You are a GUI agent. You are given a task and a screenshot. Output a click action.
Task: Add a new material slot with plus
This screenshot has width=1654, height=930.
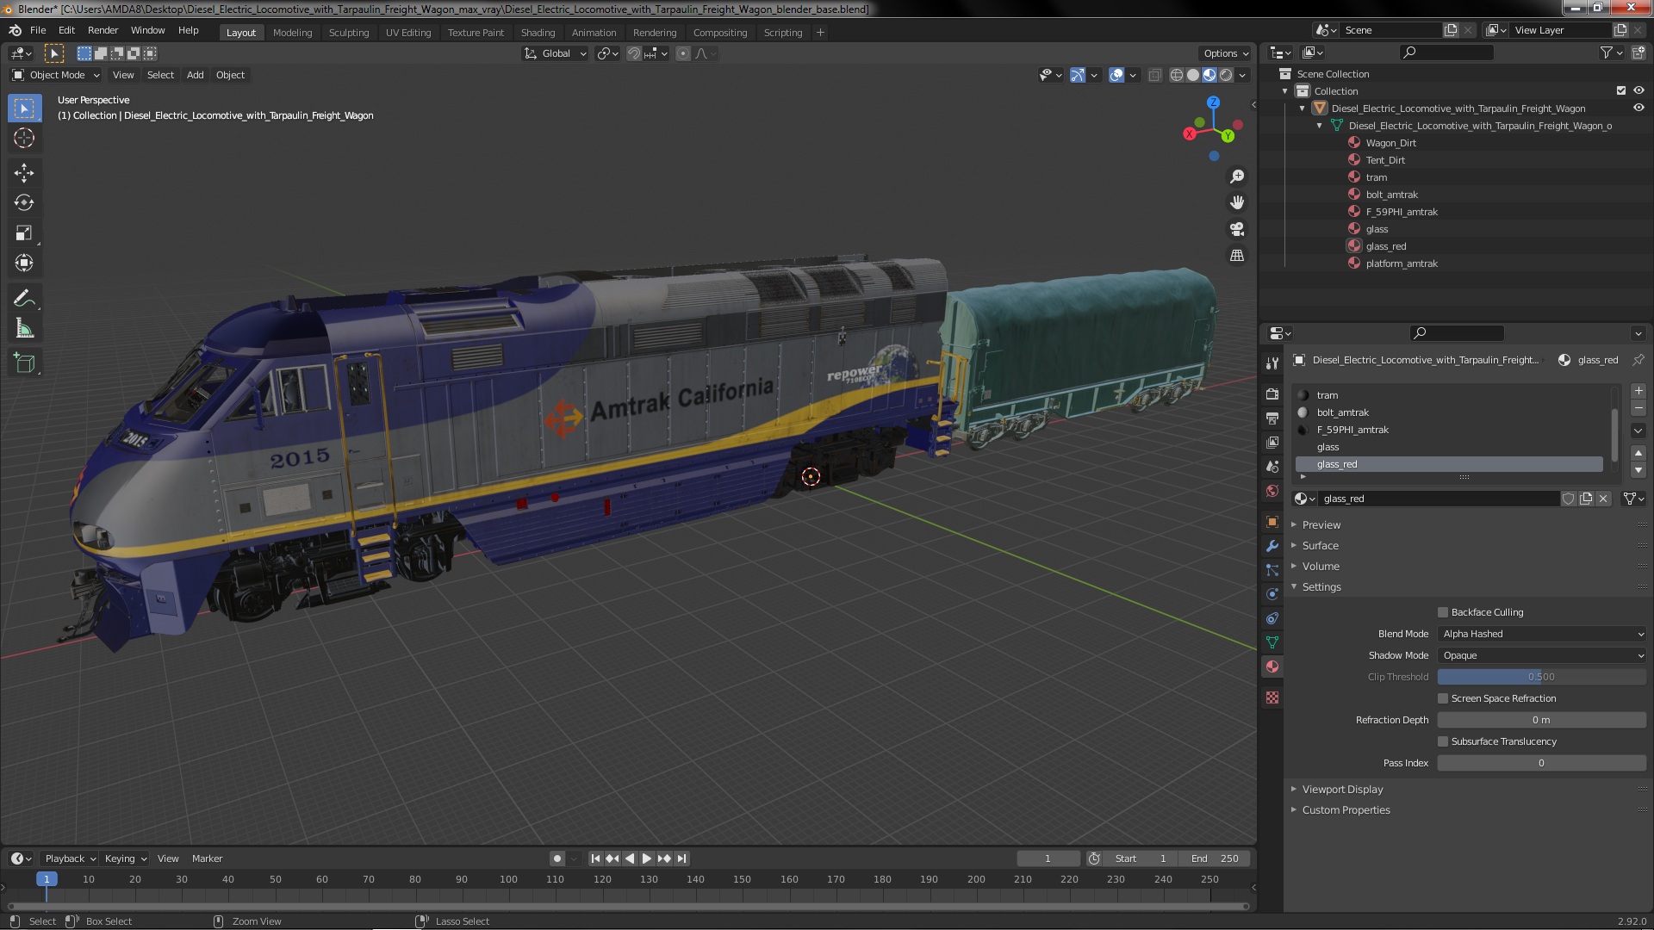pyautogui.click(x=1638, y=391)
